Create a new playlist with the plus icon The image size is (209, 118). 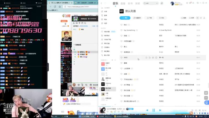(x=112, y=60)
